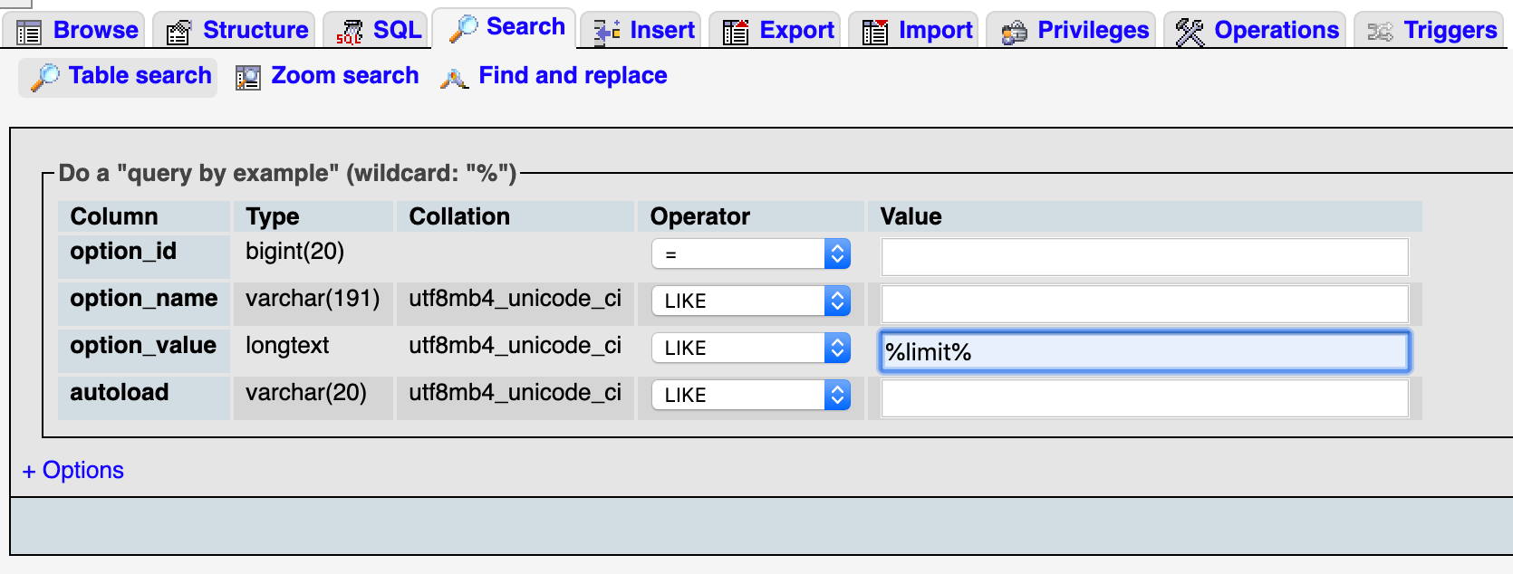Click the Triggers tab icon
The width and height of the screenshot is (1513, 574).
click(x=1380, y=33)
